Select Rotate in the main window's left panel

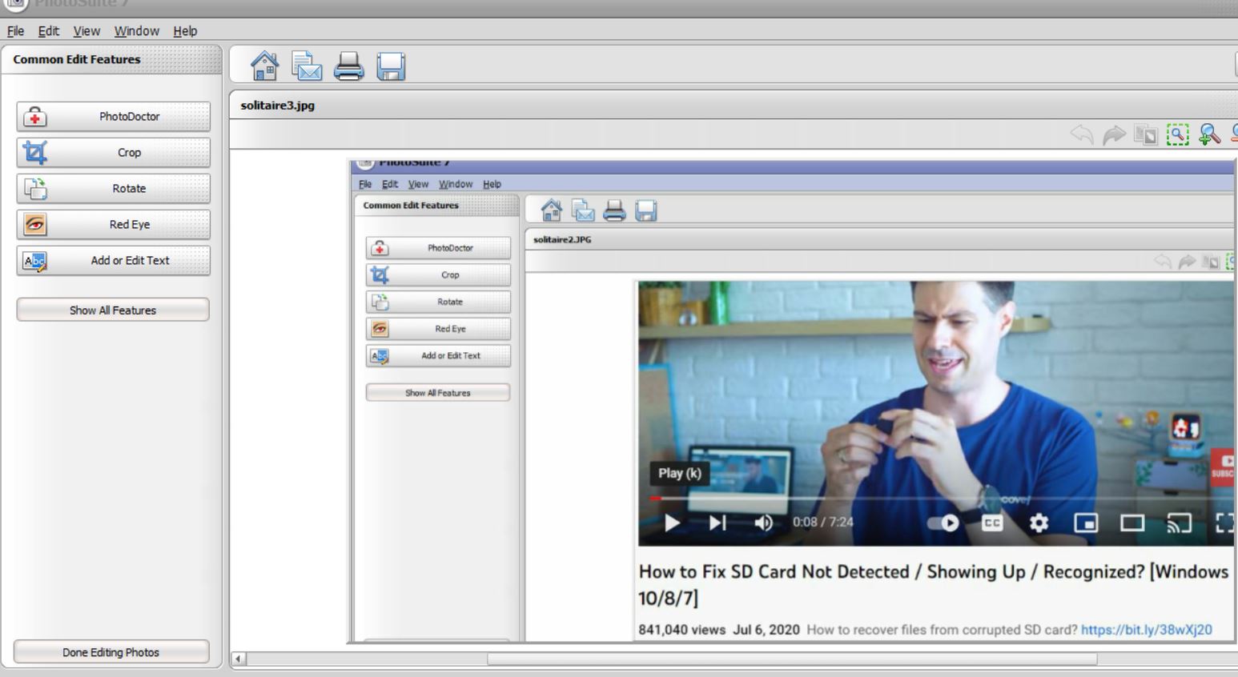pyautogui.click(x=113, y=189)
